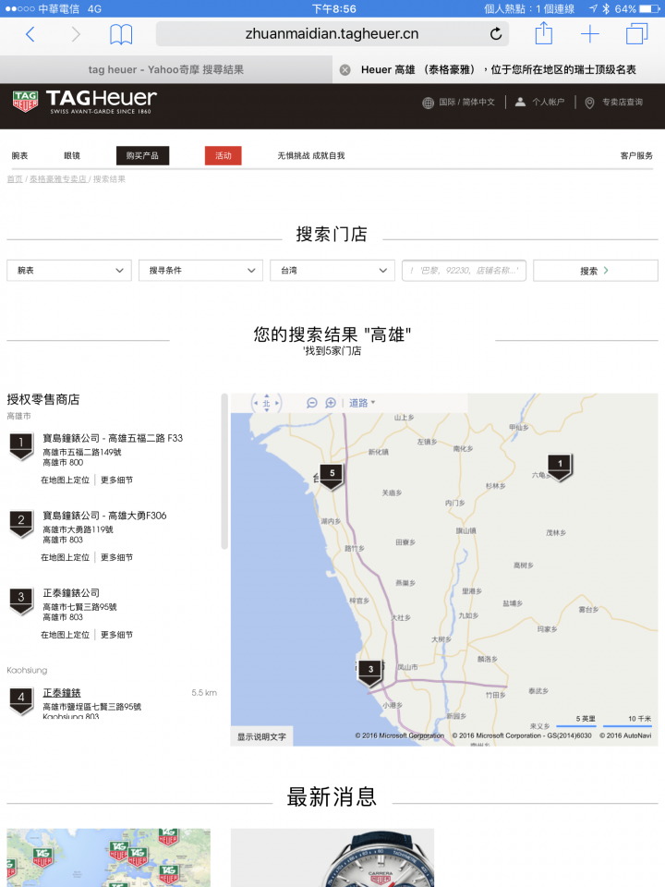View 更多细节 for 正泰鐘錶公司
The image size is (665, 887).
(x=116, y=635)
